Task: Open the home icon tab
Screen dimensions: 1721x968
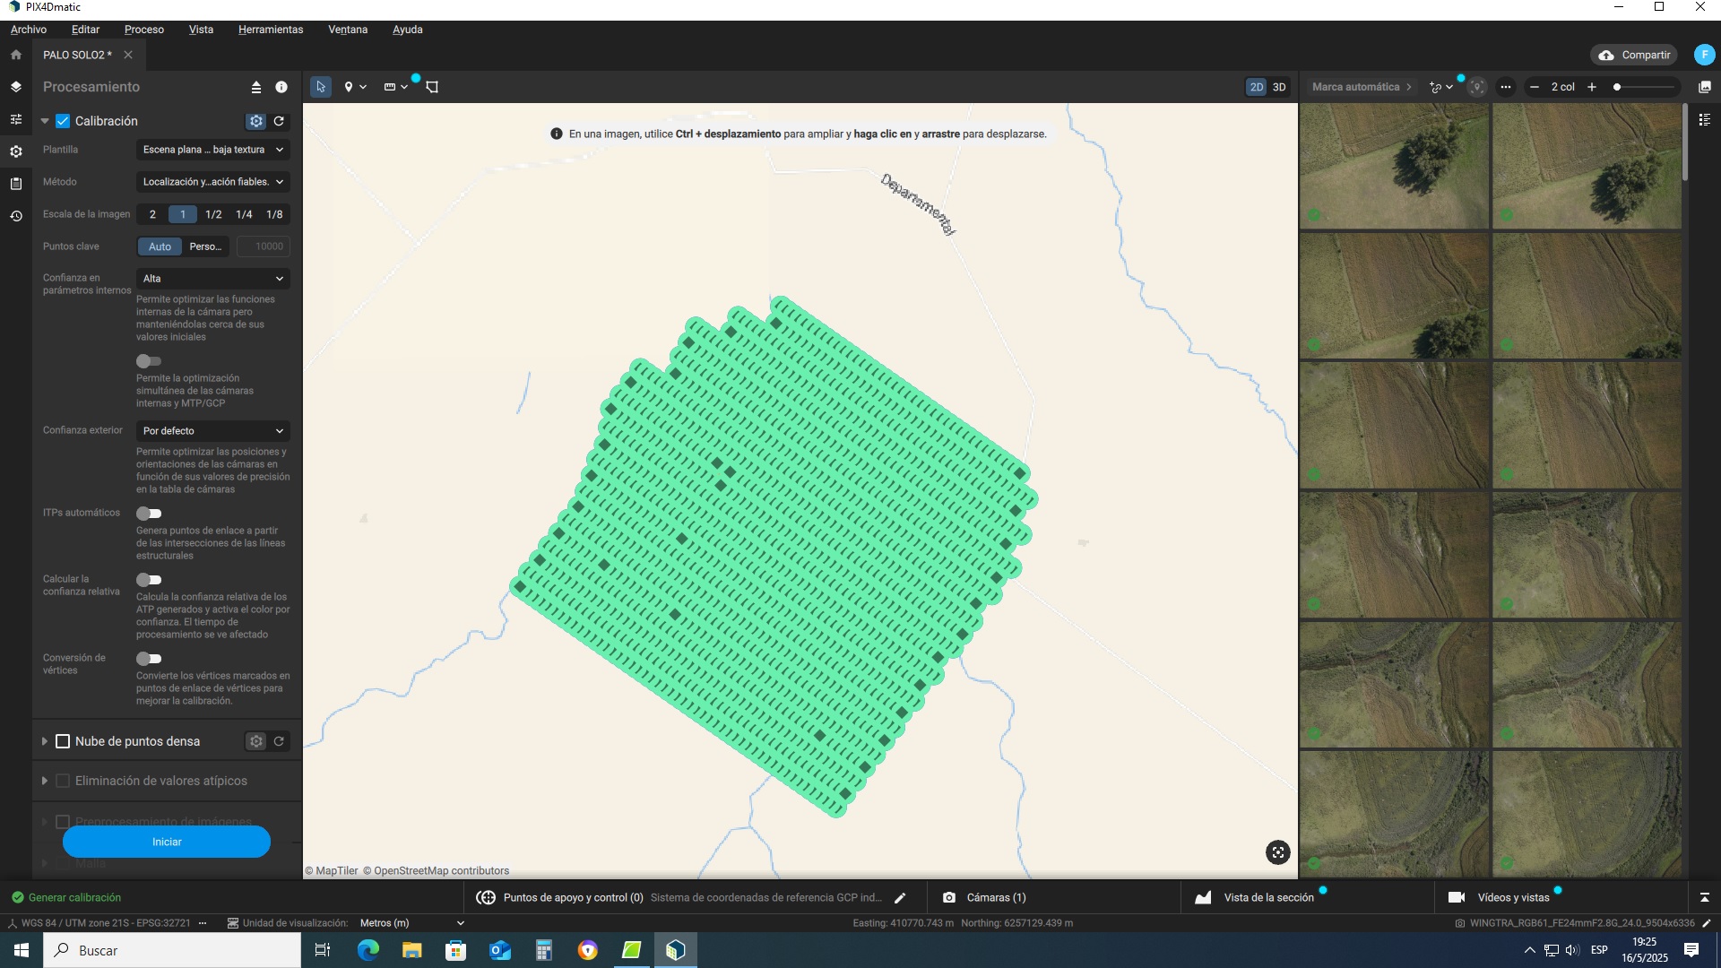Action: click(15, 55)
